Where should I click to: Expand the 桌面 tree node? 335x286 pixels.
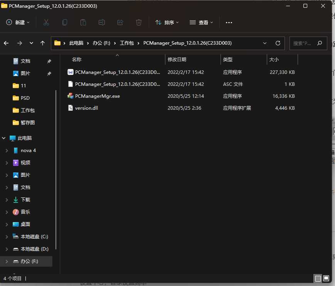(x=7, y=224)
